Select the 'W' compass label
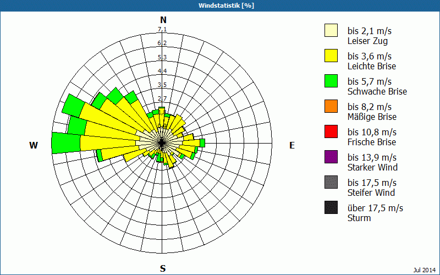440x275 pixels. coord(34,145)
